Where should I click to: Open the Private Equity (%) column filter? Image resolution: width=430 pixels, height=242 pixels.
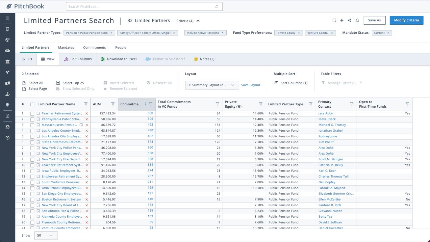[261, 104]
